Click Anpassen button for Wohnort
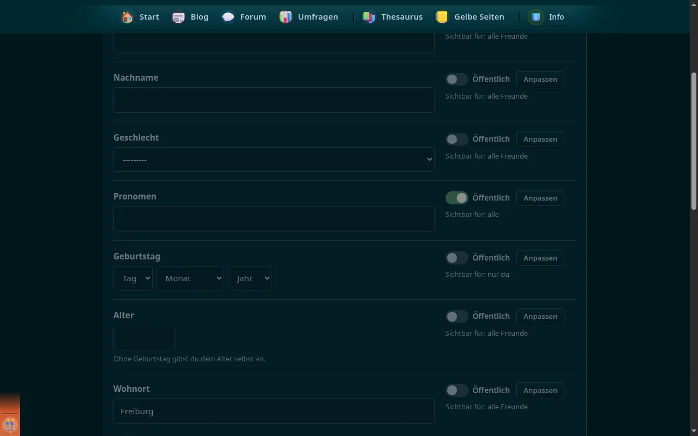Image resolution: width=698 pixels, height=436 pixels. 540,390
